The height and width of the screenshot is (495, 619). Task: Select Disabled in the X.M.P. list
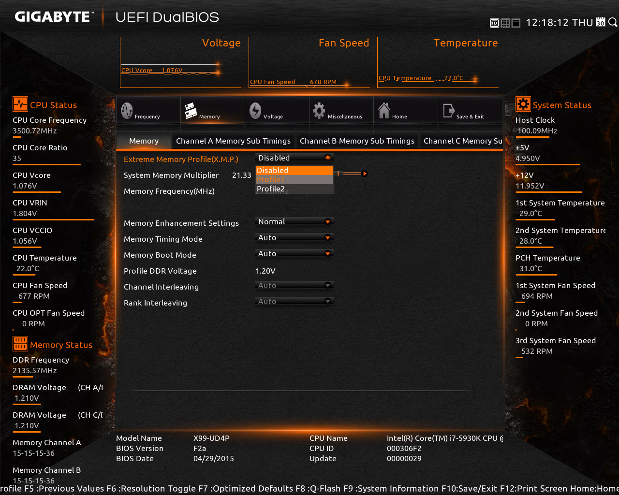[295, 170]
